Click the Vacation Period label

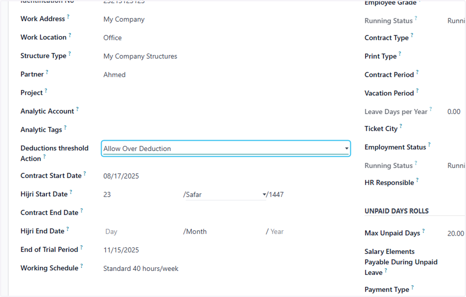pos(389,93)
